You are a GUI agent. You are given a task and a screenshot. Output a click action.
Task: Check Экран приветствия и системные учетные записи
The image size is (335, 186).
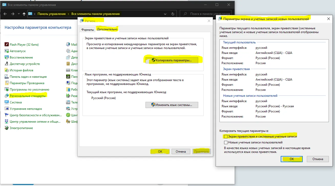[226, 136]
